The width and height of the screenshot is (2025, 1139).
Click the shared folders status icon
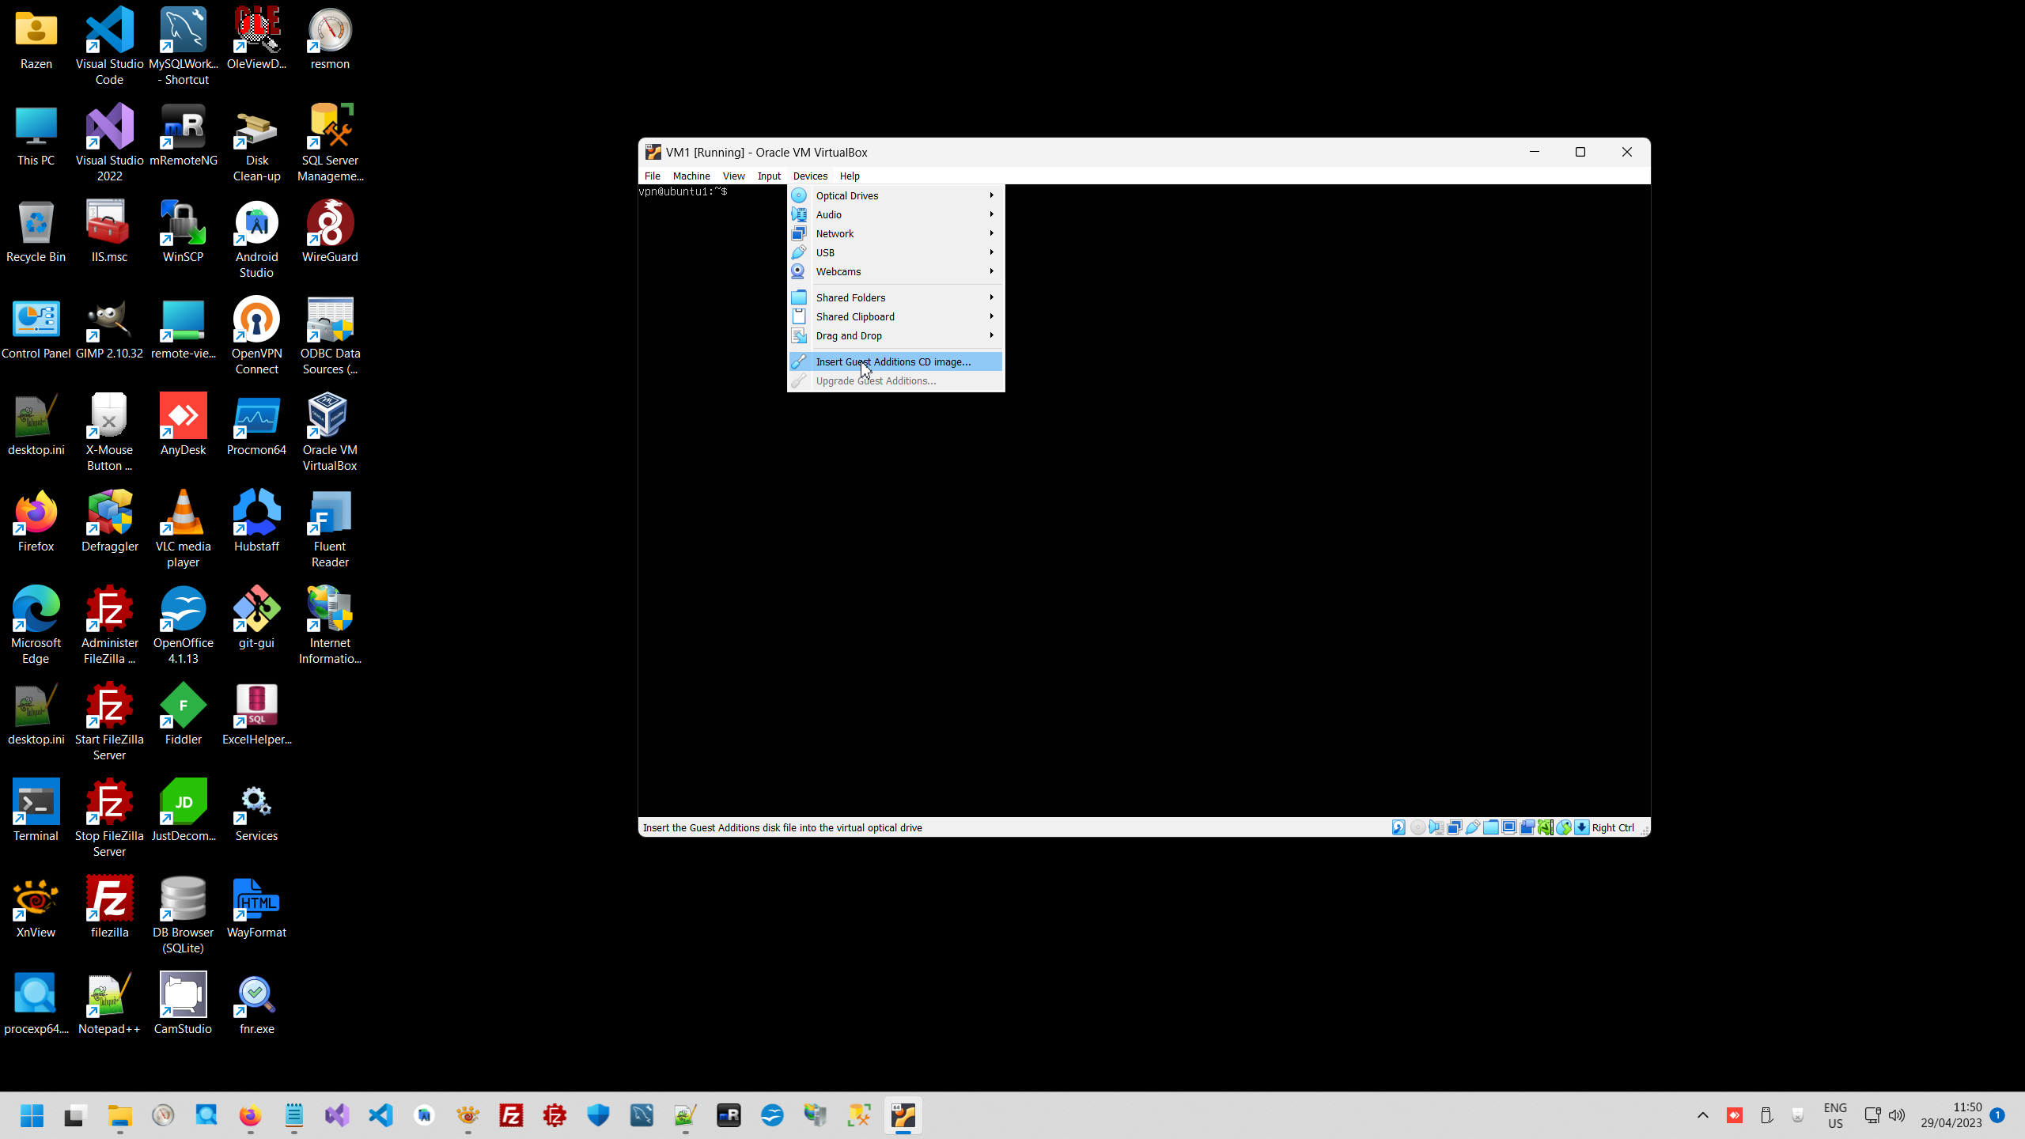[1491, 827]
